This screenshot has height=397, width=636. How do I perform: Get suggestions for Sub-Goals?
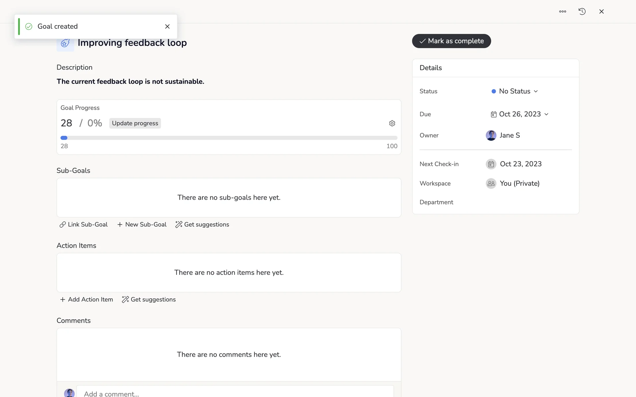pos(202,225)
